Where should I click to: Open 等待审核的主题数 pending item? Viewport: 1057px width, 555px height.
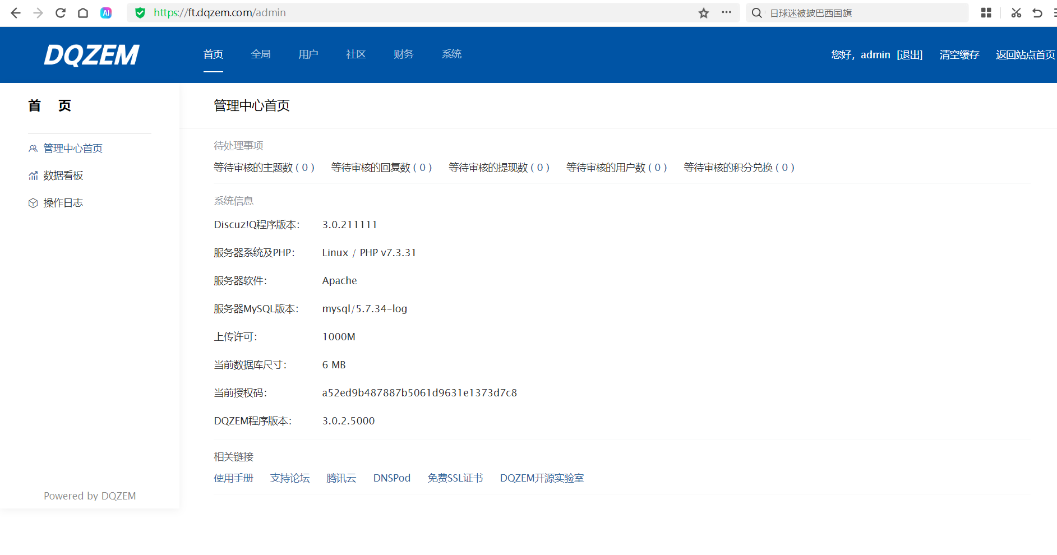pyautogui.click(x=264, y=168)
